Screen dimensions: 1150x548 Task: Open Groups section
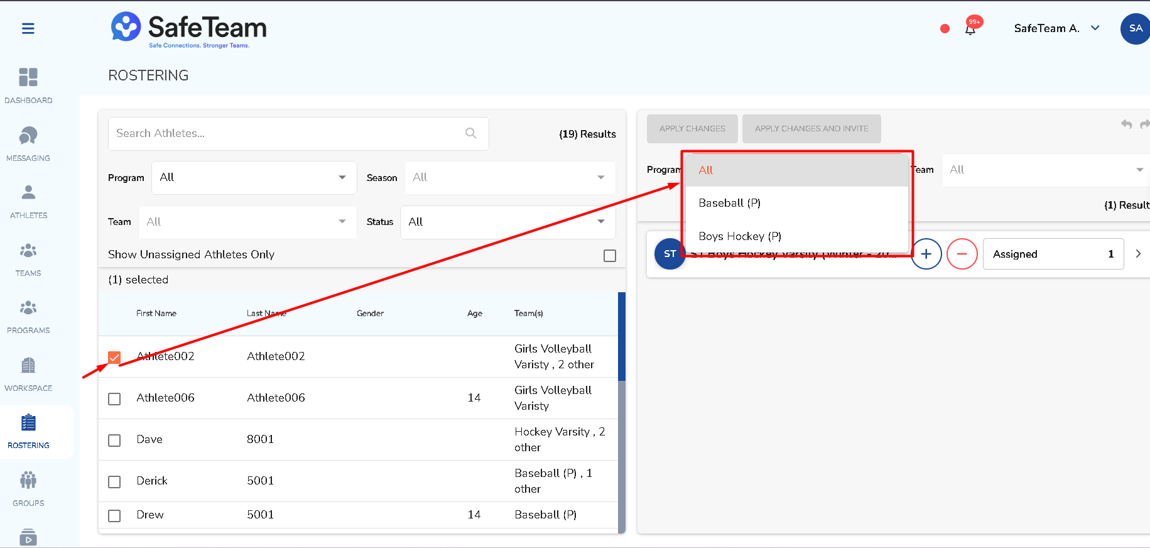pos(28,489)
